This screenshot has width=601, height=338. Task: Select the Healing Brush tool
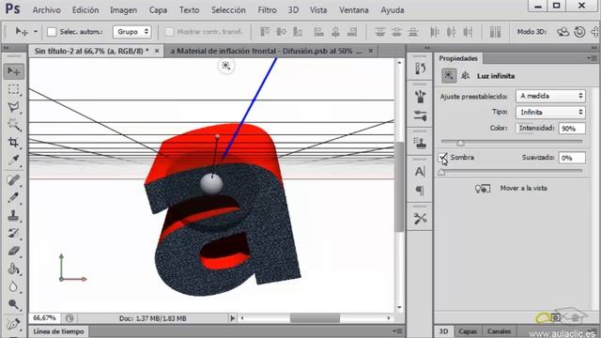click(14, 179)
